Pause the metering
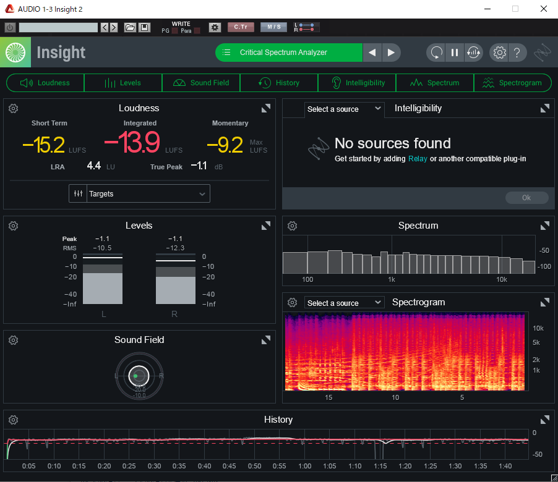Viewport: 558px width, 482px height. tap(455, 53)
